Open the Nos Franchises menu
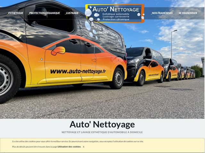This screenshot has width=205, height=153. 162,13
